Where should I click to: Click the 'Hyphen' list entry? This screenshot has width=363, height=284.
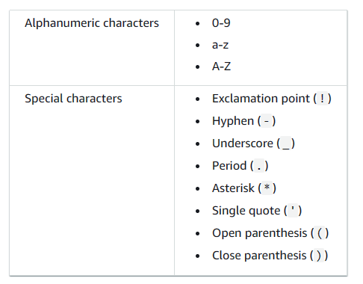click(243, 121)
